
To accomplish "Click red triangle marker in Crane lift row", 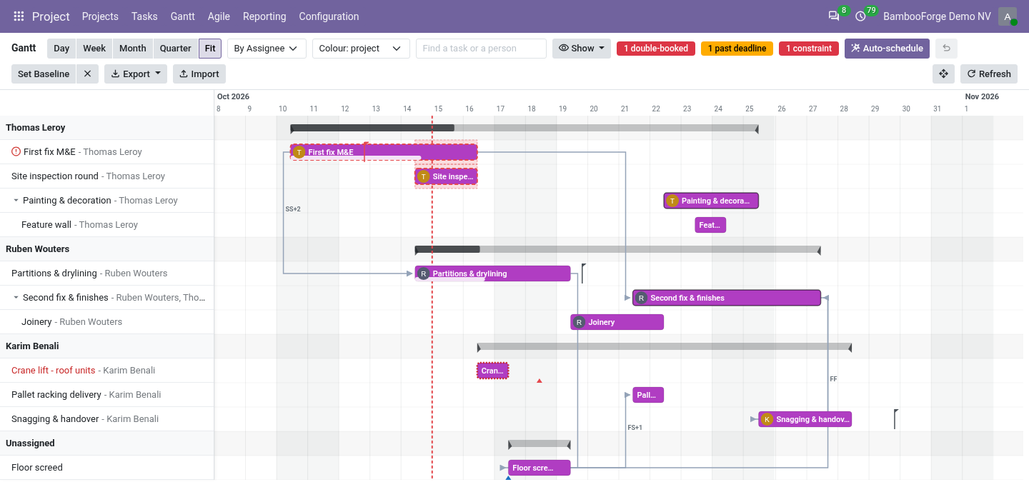I will click(x=540, y=381).
